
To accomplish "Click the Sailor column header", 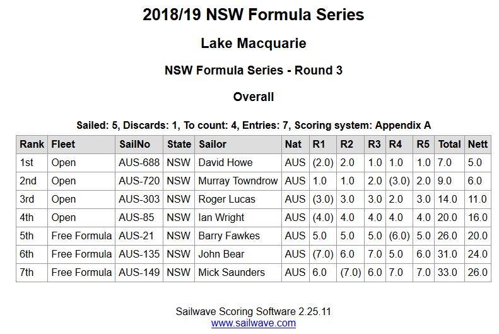I will [x=213, y=144].
